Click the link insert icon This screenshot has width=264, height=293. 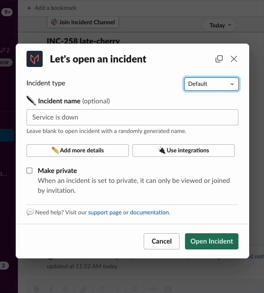(x=84, y=289)
